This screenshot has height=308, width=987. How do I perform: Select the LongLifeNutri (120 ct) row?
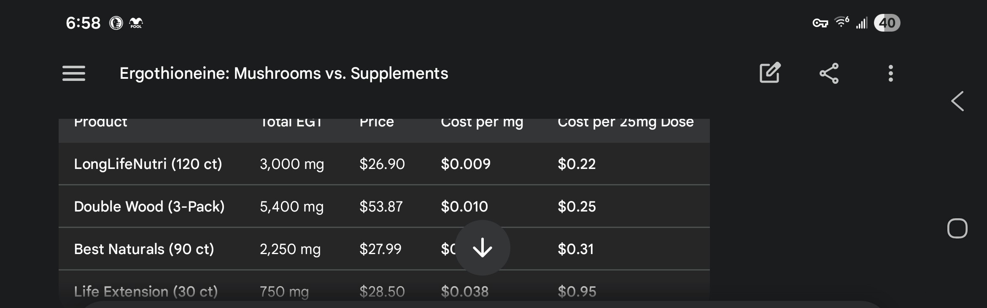pos(148,164)
